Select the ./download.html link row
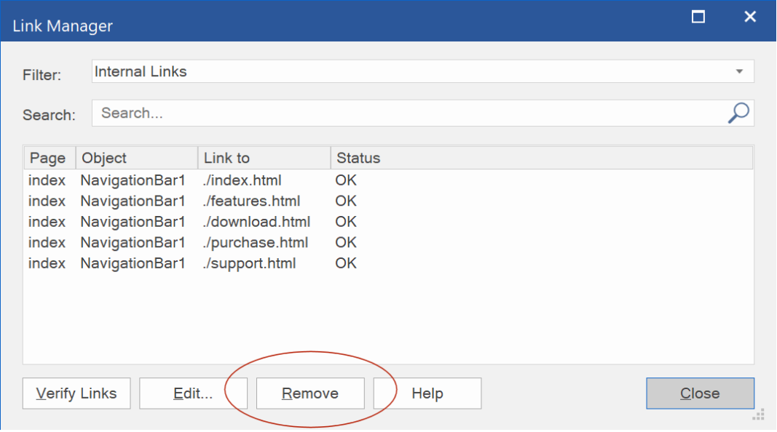The image size is (777, 432). [389, 222]
